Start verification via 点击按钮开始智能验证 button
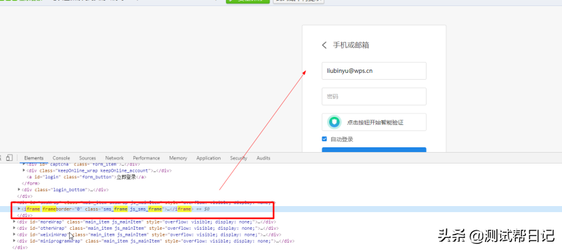 tap(374, 122)
